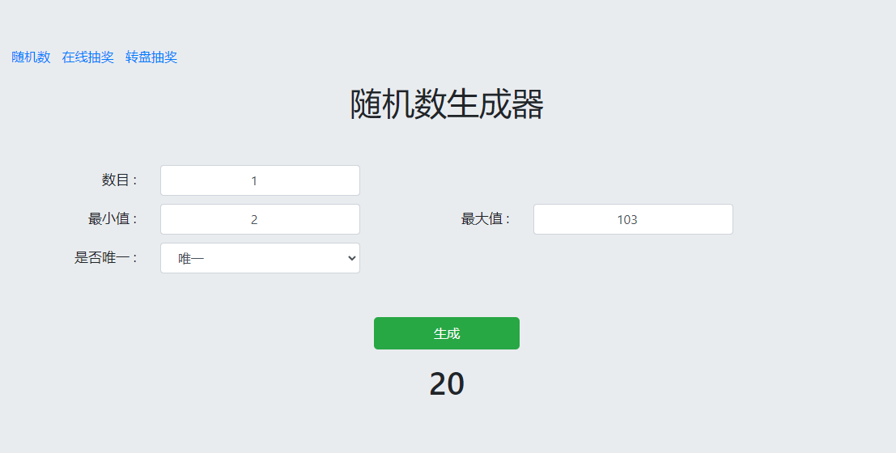
Task: Click the green 生成 button
Action: tap(447, 333)
